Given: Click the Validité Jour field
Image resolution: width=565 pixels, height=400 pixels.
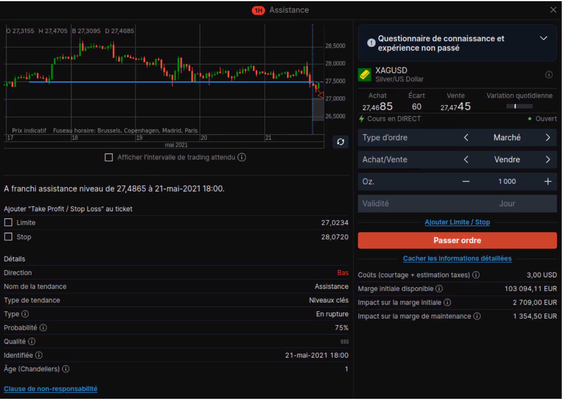Looking at the screenshot, I should click(457, 203).
